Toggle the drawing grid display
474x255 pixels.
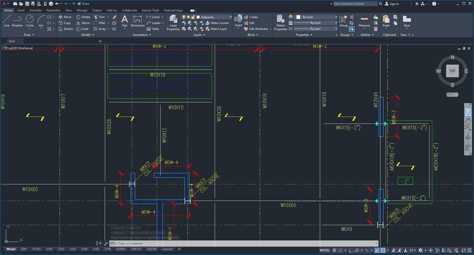pos(335,250)
